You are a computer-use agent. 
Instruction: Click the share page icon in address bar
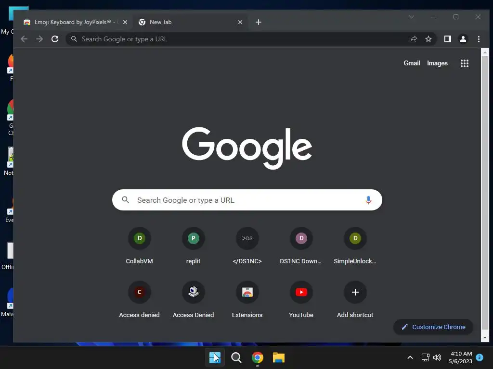coord(413,39)
